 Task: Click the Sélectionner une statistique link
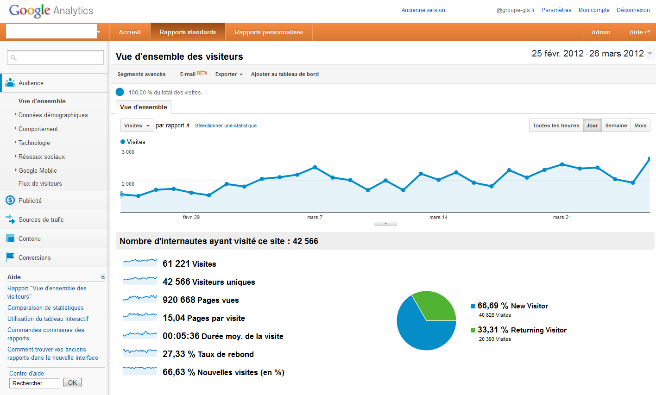(x=226, y=125)
